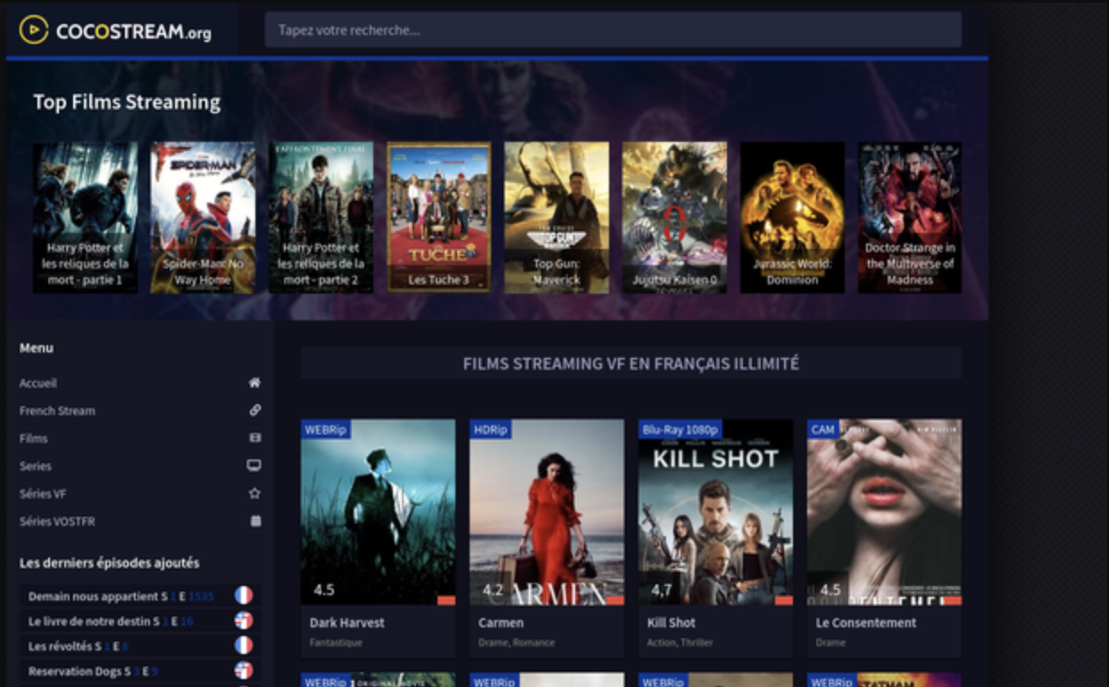
Task: Click the HDRip badge on Carmen
Action: pos(490,429)
